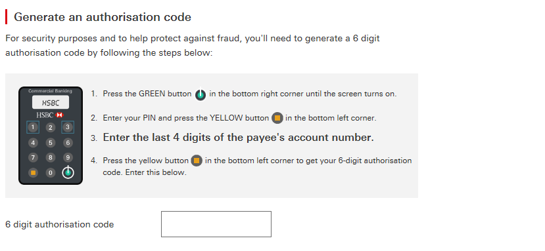This screenshot has width=545, height=251.
Task: Click the yellow button icon in step 4
Action: (x=197, y=161)
